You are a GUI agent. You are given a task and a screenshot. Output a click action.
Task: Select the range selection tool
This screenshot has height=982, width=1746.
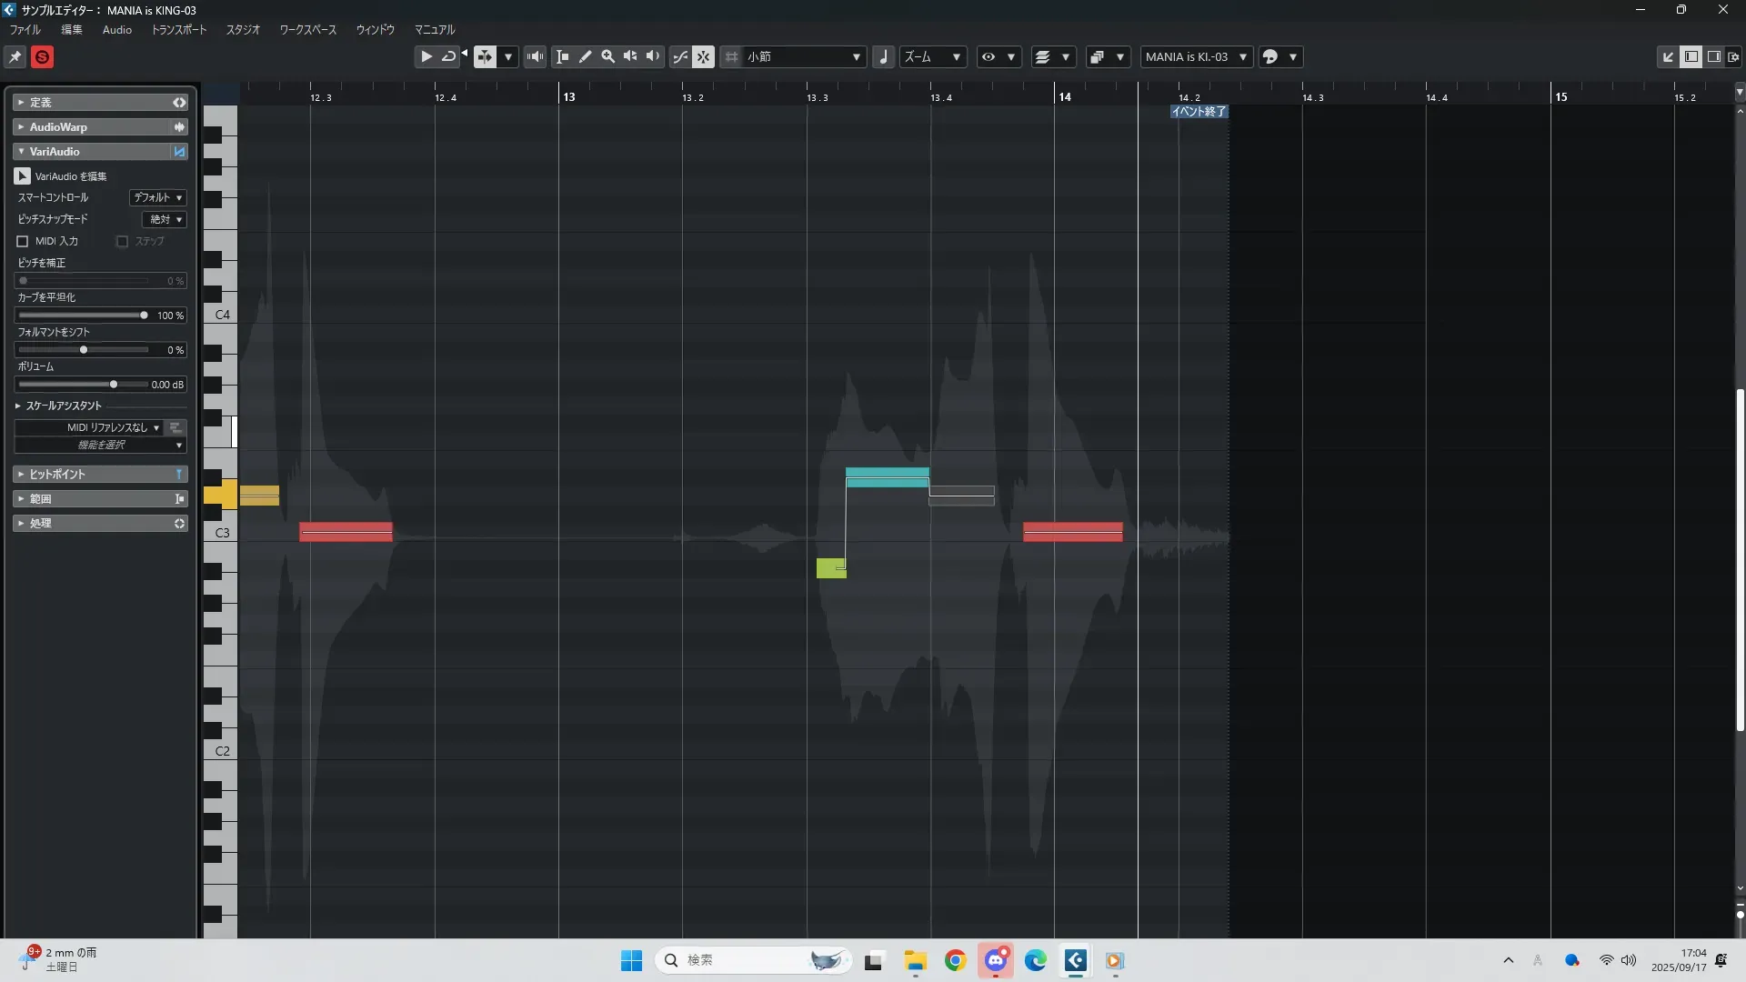[x=563, y=56]
